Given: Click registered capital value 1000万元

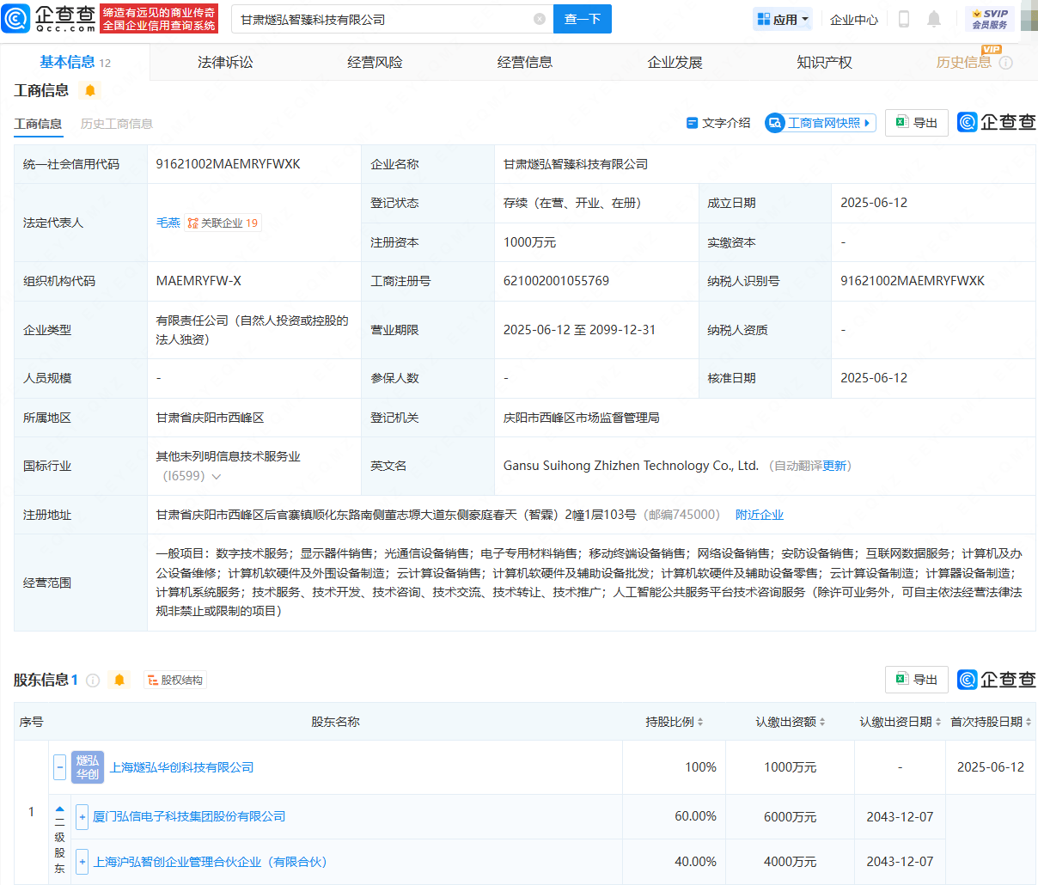Looking at the screenshot, I should pyautogui.click(x=529, y=242).
